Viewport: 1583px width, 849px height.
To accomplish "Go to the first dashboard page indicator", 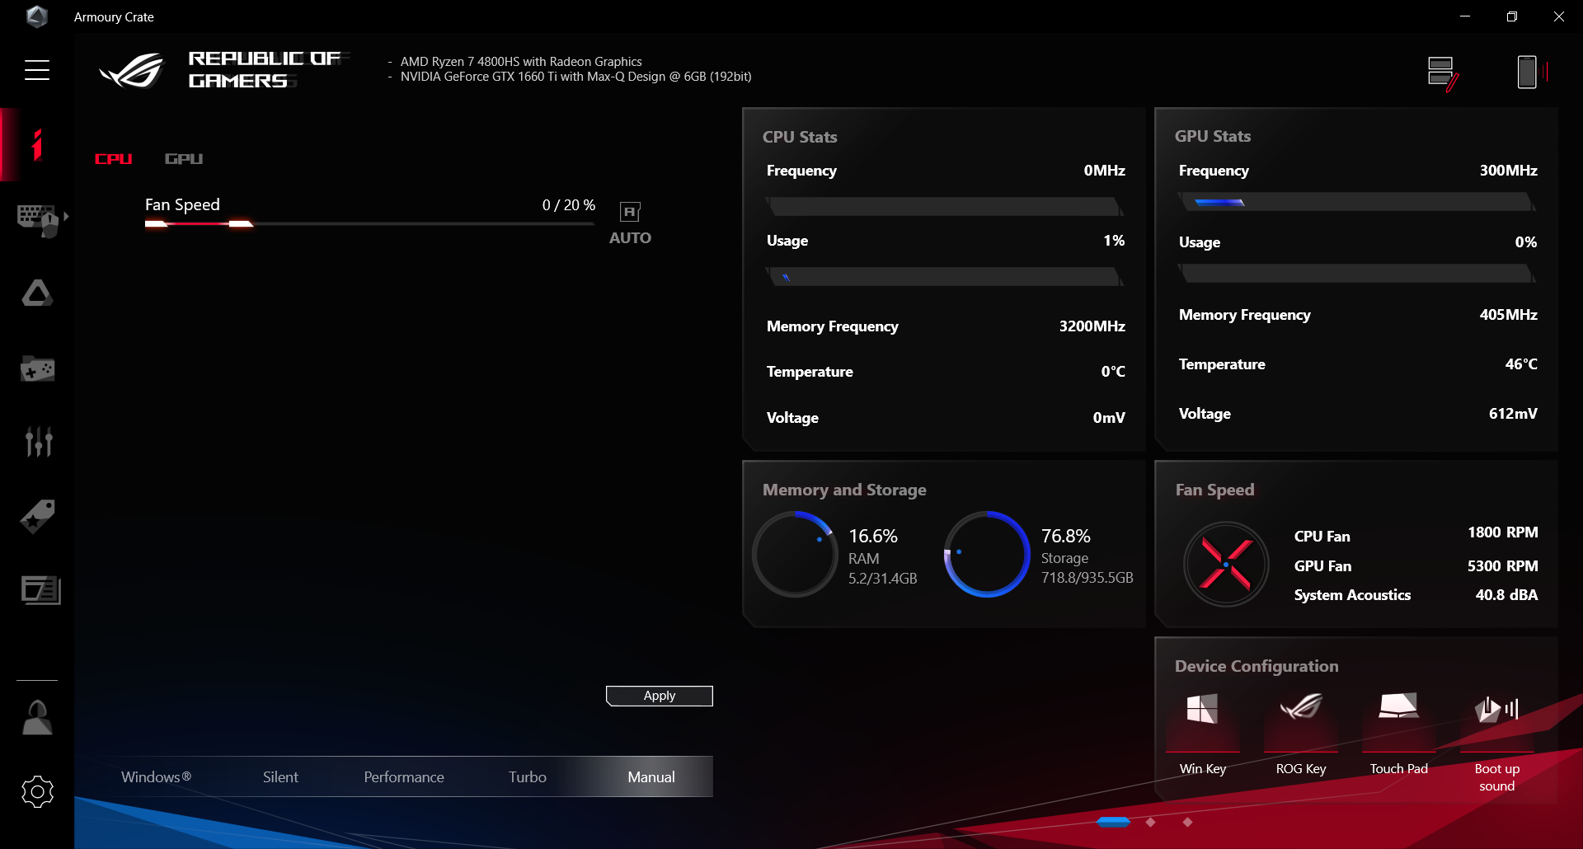I will click(1114, 822).
